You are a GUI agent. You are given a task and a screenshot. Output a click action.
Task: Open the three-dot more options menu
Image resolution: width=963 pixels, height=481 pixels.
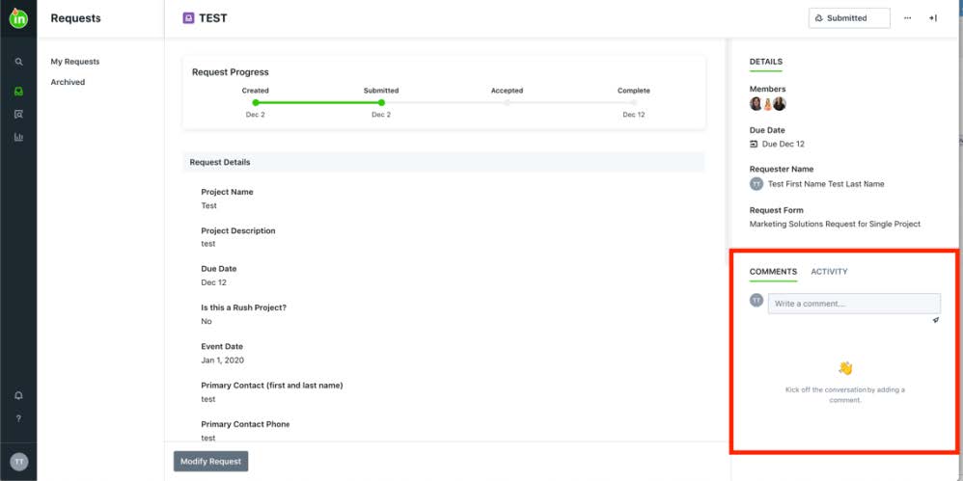907,18
